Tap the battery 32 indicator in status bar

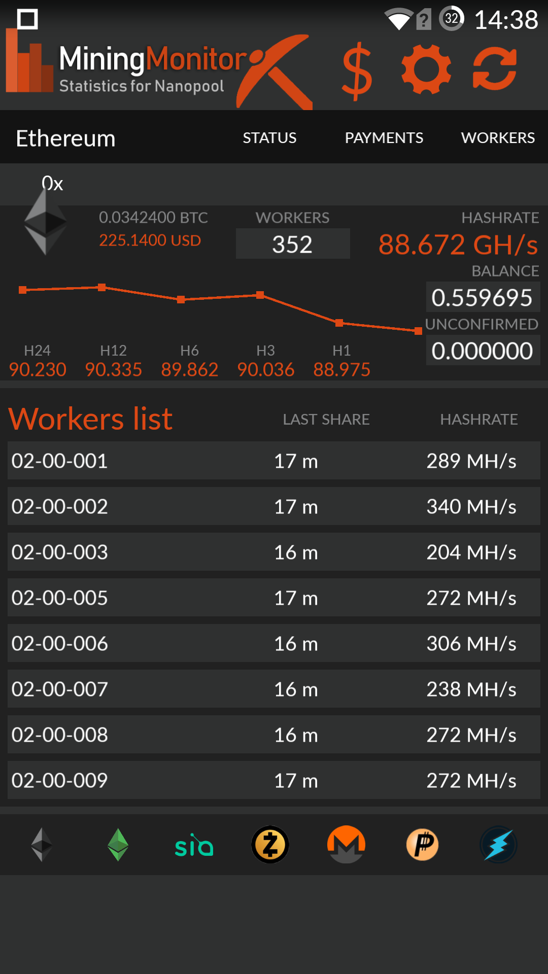click(x=451, y=18)
